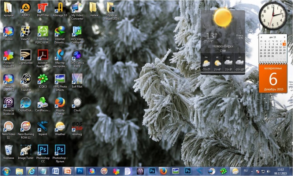Screen dimensions: 293x176
Task: Click the Windows Start button
Action: pyautogui.click(x=6, y=171)
